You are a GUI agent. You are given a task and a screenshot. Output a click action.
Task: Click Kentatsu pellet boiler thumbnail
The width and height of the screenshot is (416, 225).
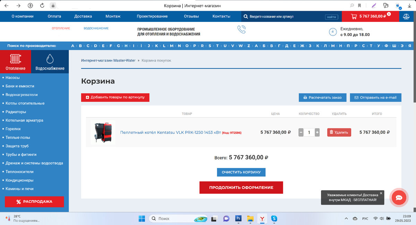point(103,132)
